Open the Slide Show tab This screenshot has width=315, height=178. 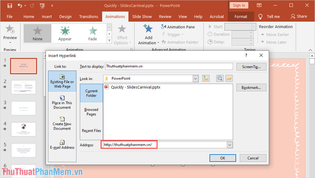(142, 17)
